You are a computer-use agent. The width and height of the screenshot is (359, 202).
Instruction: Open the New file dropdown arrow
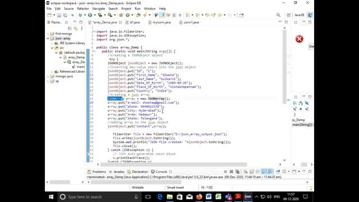tap(54, 15)
